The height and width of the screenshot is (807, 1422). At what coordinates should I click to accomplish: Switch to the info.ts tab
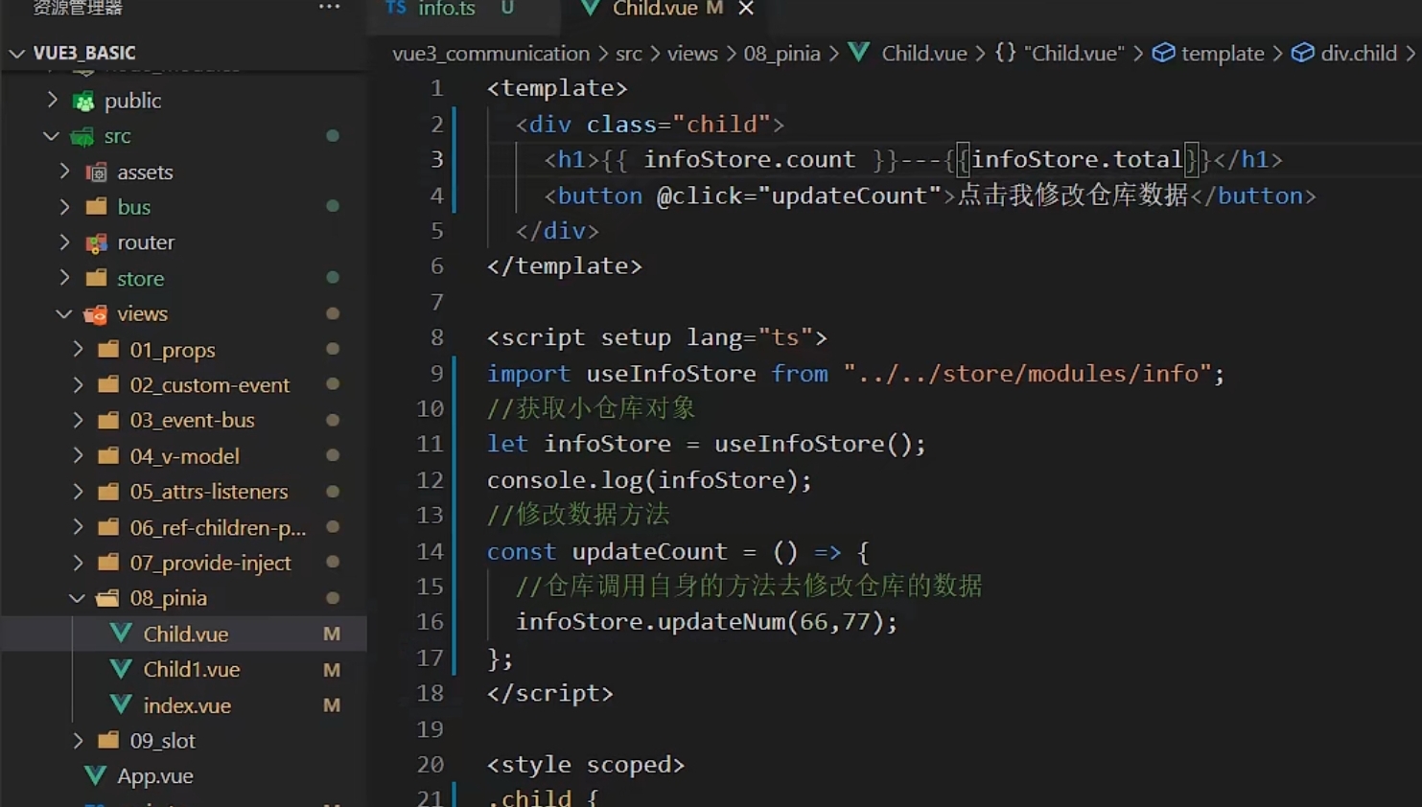coord(447,9)
